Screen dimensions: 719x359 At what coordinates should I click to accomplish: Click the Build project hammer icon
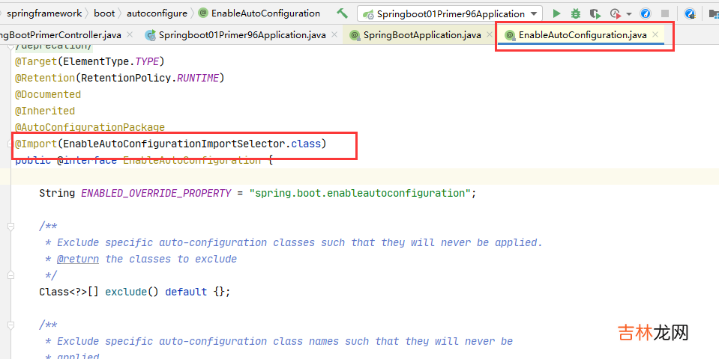[342, 13]
